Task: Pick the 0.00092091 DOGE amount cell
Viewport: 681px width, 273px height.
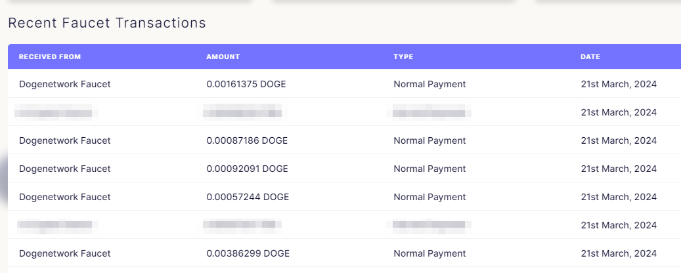Action: [x=247, y=169]
